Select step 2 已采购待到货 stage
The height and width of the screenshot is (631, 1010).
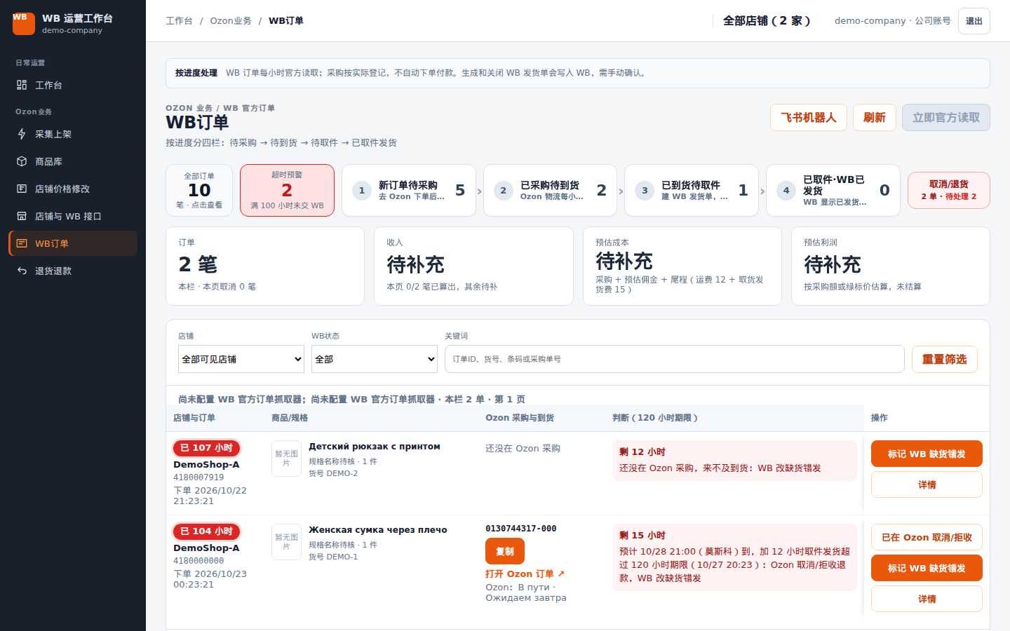[x=551, y=191]
